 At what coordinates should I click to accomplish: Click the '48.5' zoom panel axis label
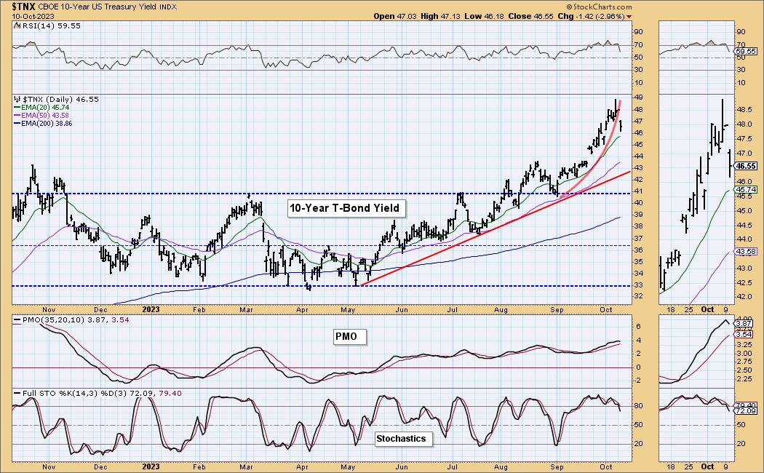click(746, 111)
